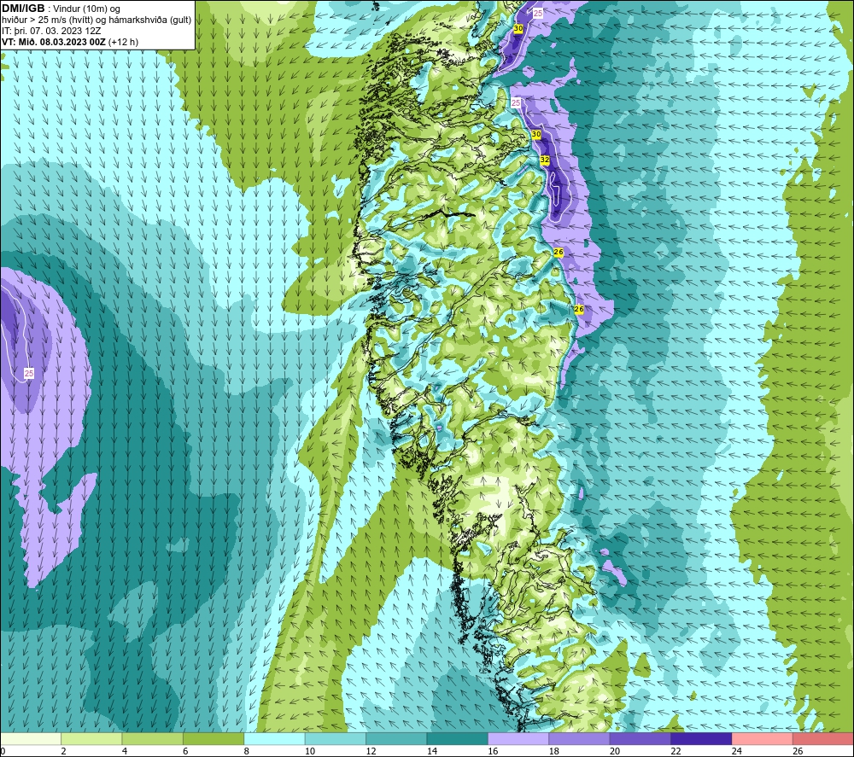
Task: Click the 25 contour label over the western ocean
Action: pyautogui.click(x=29, y=373)
